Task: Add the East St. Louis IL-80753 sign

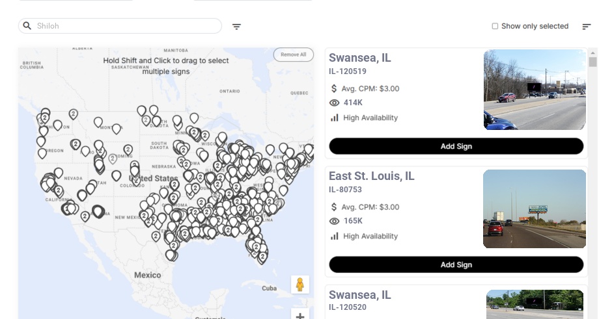Action: 456,264
